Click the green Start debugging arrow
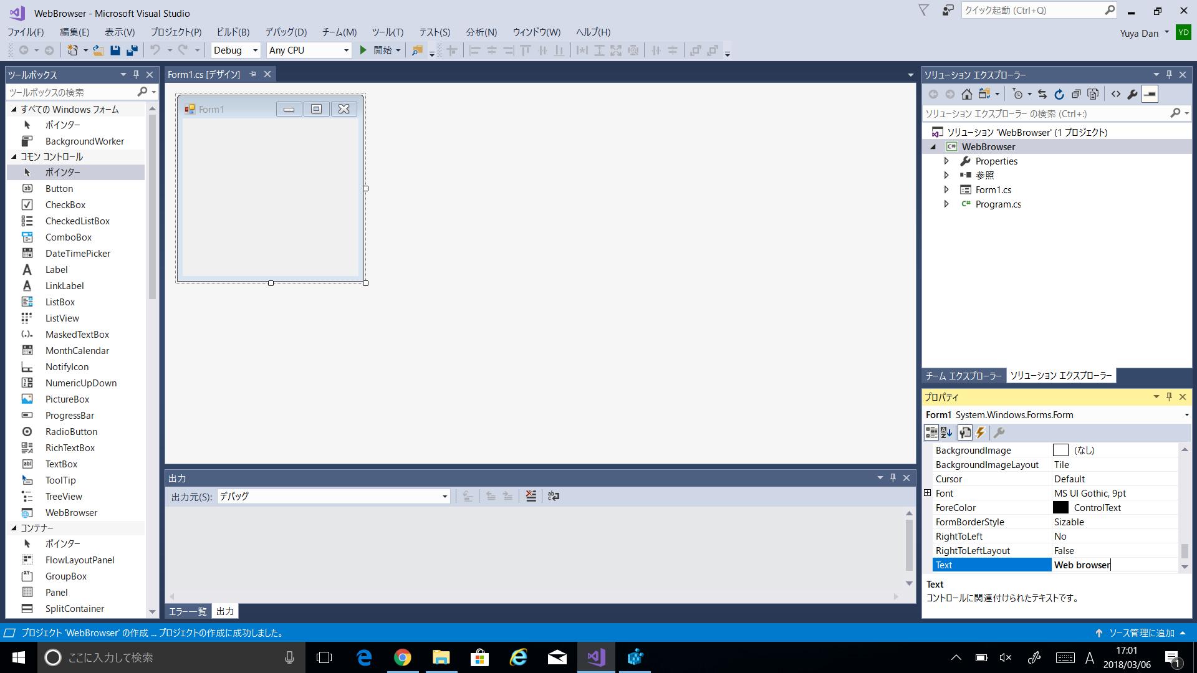The height and width of the screenshot is (673, 1197). [363, 50]
